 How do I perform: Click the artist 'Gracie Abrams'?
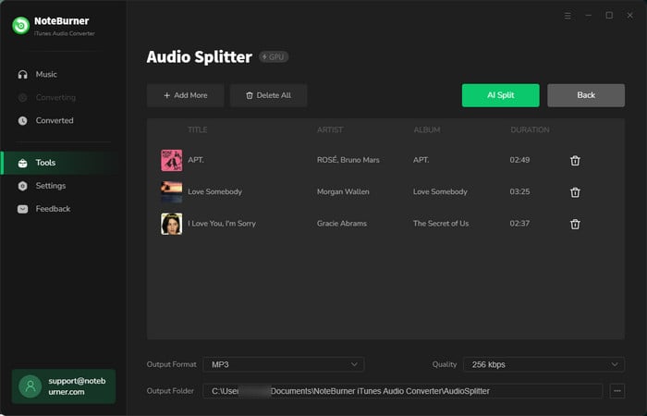(342, 224)
